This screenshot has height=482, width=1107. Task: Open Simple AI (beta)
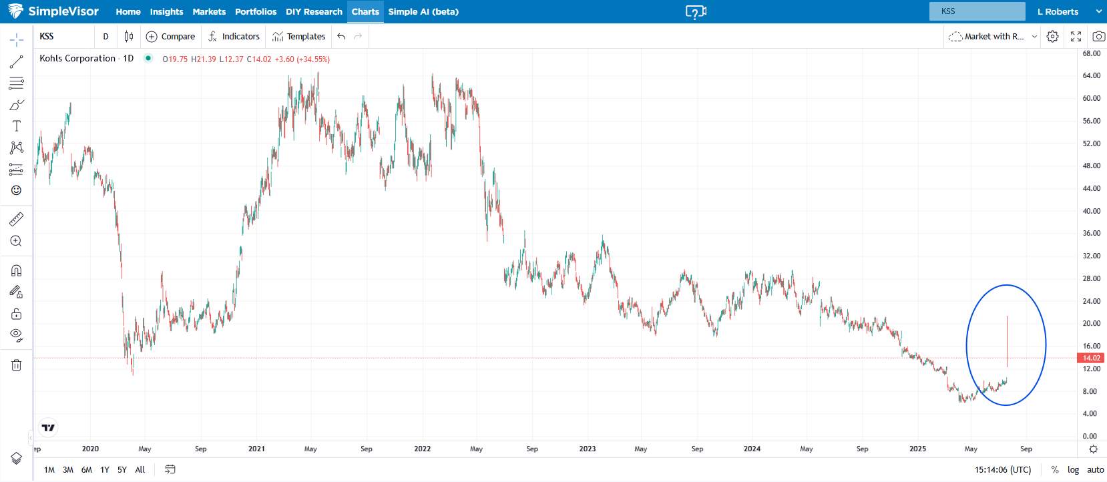pos(423,12)
